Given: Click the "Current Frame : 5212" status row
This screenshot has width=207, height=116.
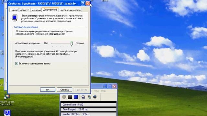Looking at the screenshot, I should tap(88, 105).
